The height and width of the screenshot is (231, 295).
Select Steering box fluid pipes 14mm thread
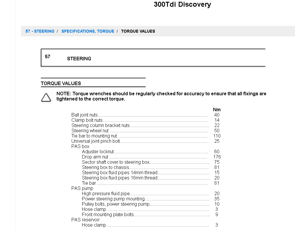pos(120,173)
